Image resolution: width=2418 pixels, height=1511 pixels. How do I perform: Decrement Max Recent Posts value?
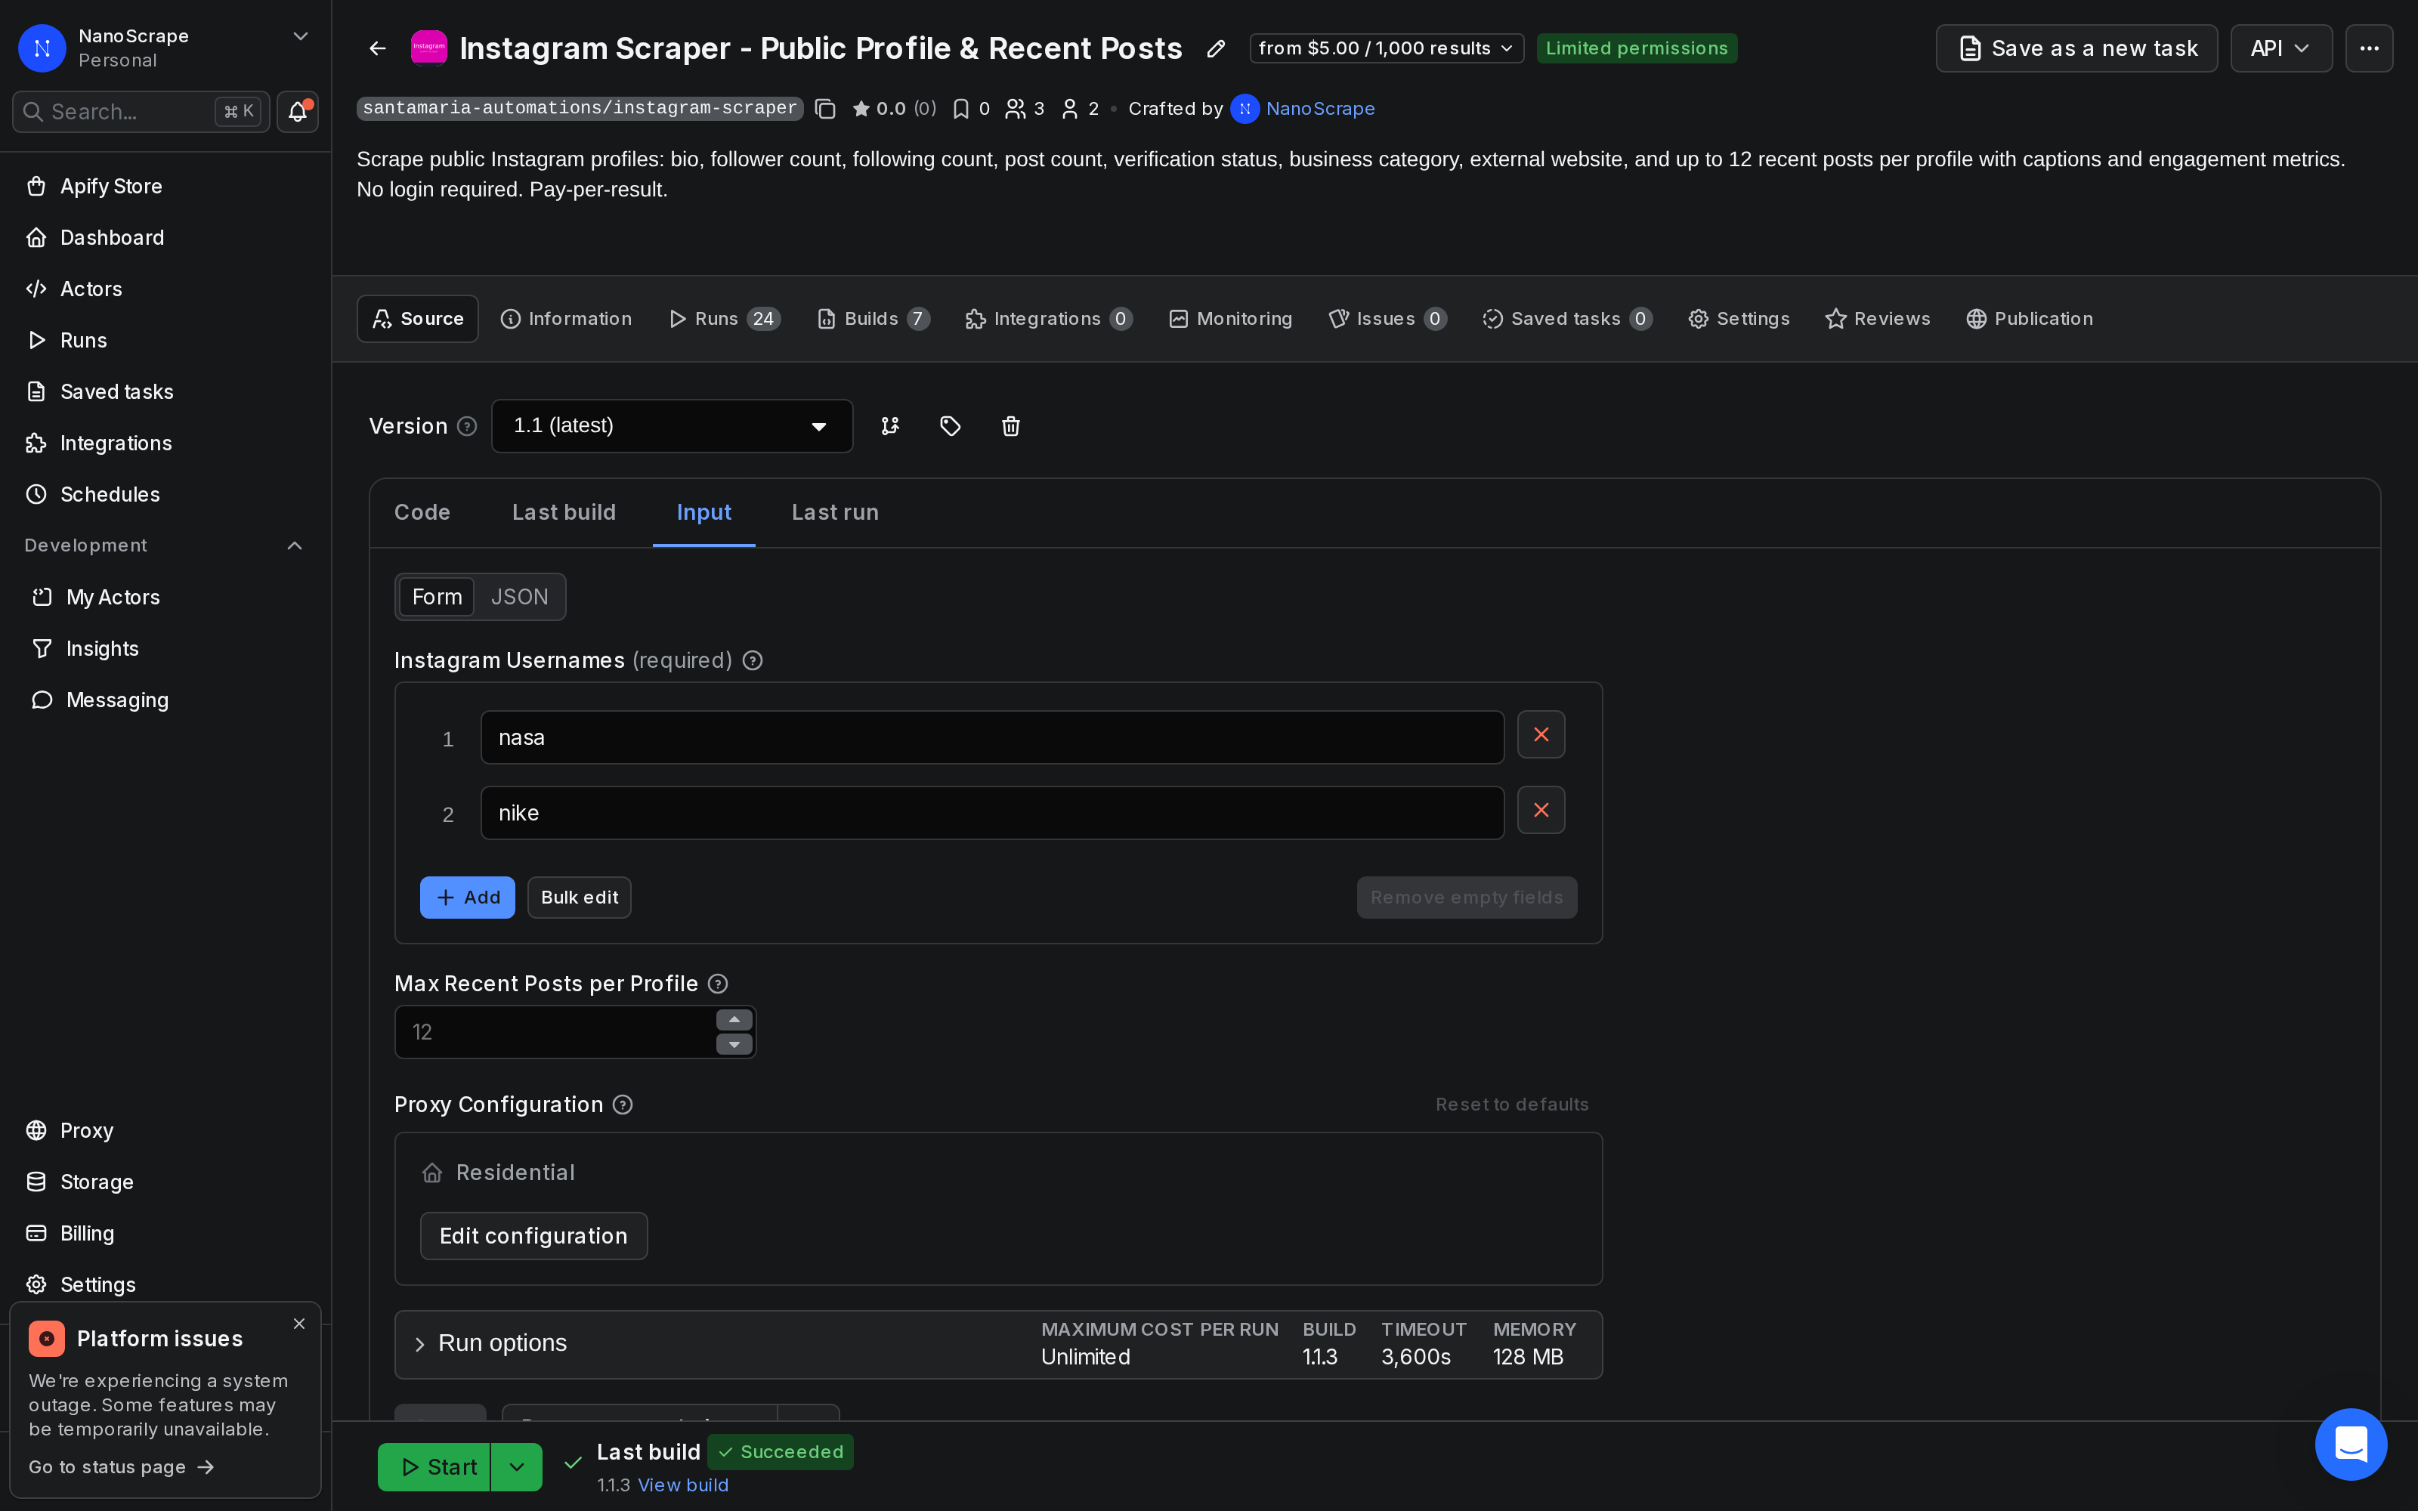point(734,1046)
